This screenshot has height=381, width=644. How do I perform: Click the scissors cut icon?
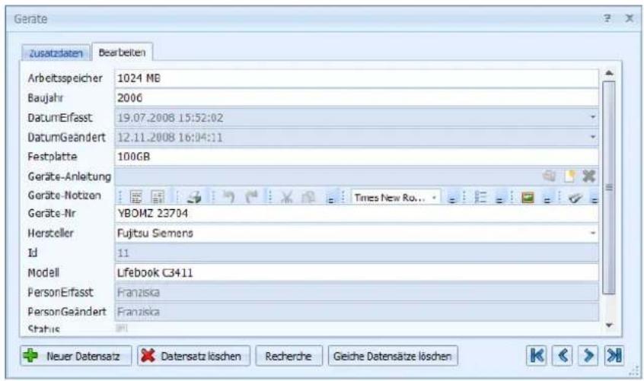click(286, 197)
